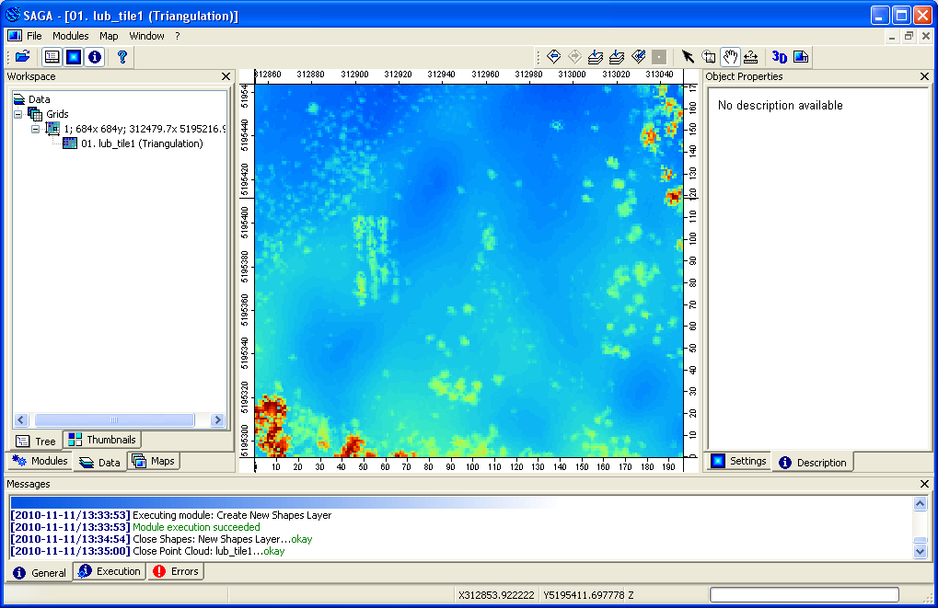Activate the Measure distance tool
The image size is (938, 608).
pos(751,56)
